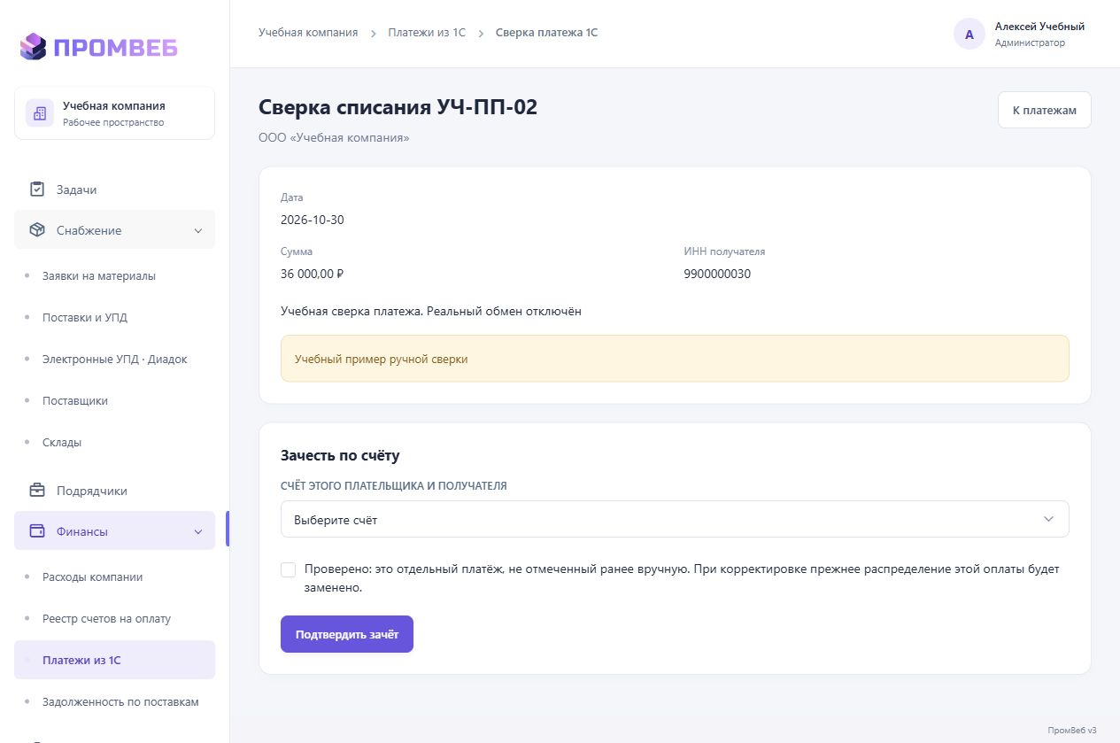
Task: Click the arrow before Платежи из 1С breadcrumb
Action: (373, 33)
